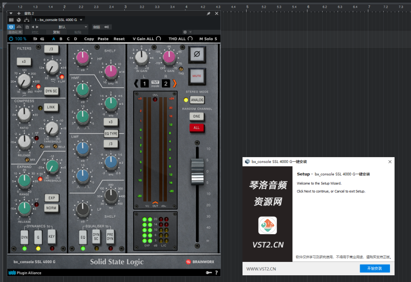Select settings bank A

53,39
